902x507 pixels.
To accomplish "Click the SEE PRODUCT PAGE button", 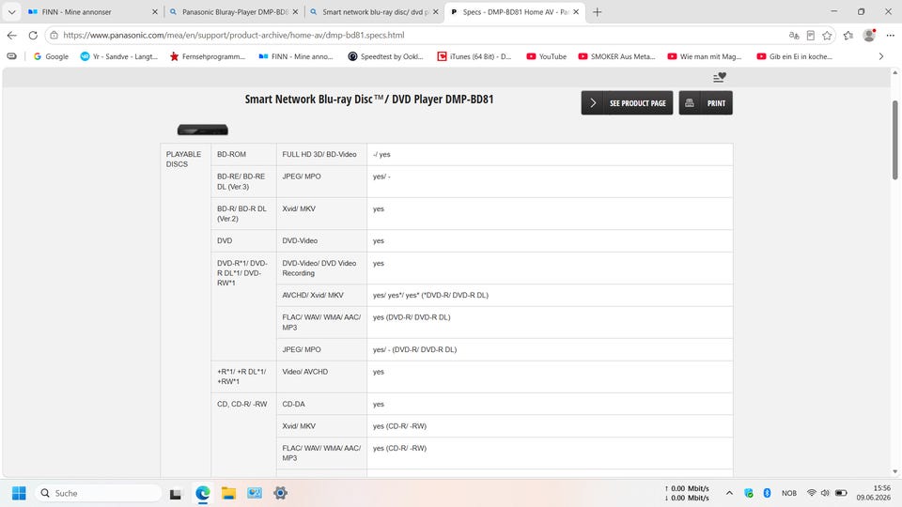I will coord(627,103).
